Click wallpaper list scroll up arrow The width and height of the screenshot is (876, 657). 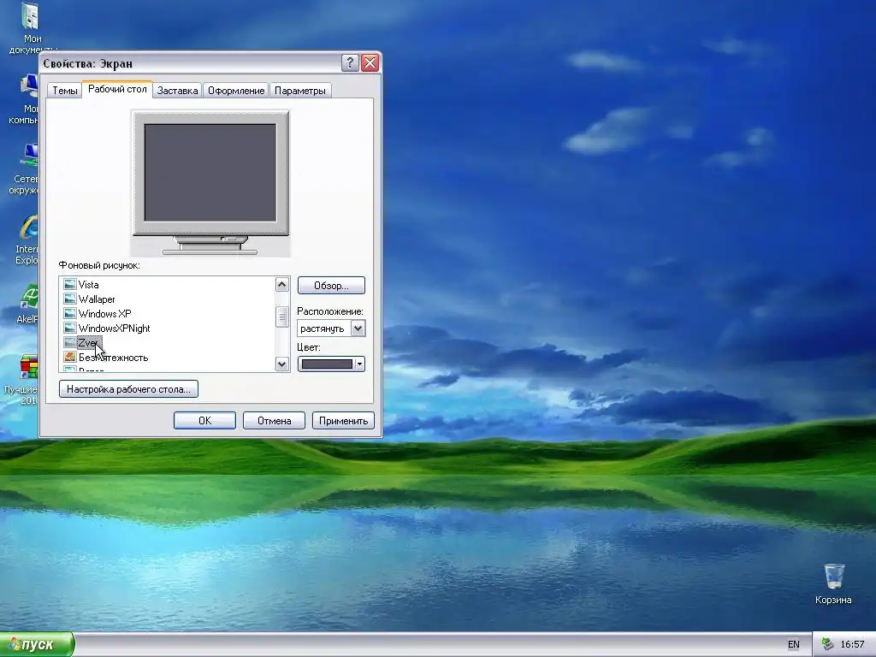pos(281,284)
